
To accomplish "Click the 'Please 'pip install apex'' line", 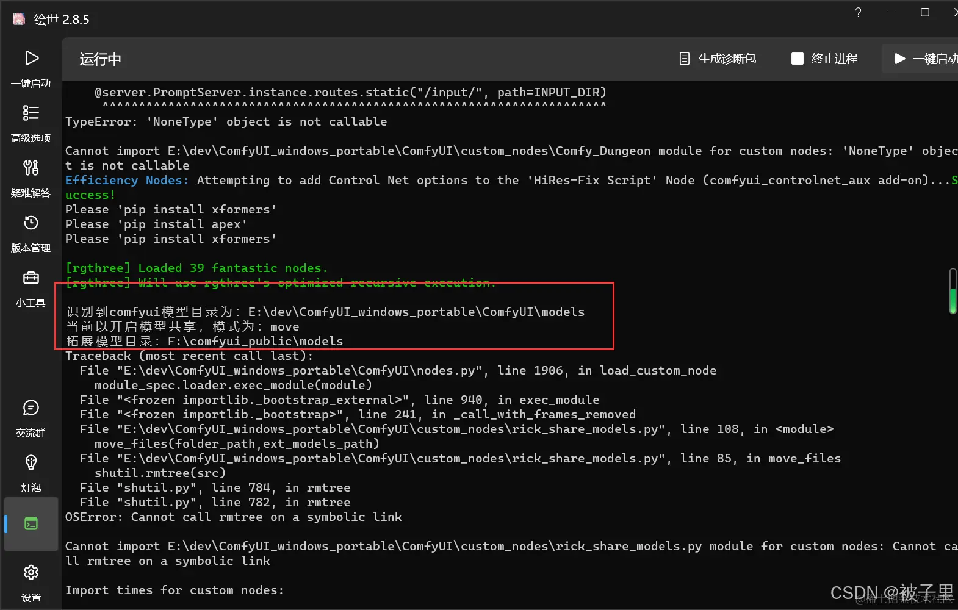I will (156, 224).
